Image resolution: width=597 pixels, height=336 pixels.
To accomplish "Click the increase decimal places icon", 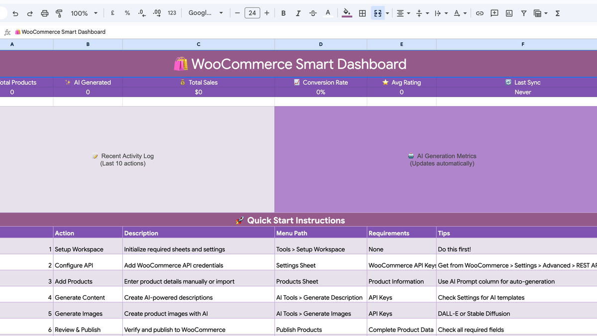I will 157,13.
